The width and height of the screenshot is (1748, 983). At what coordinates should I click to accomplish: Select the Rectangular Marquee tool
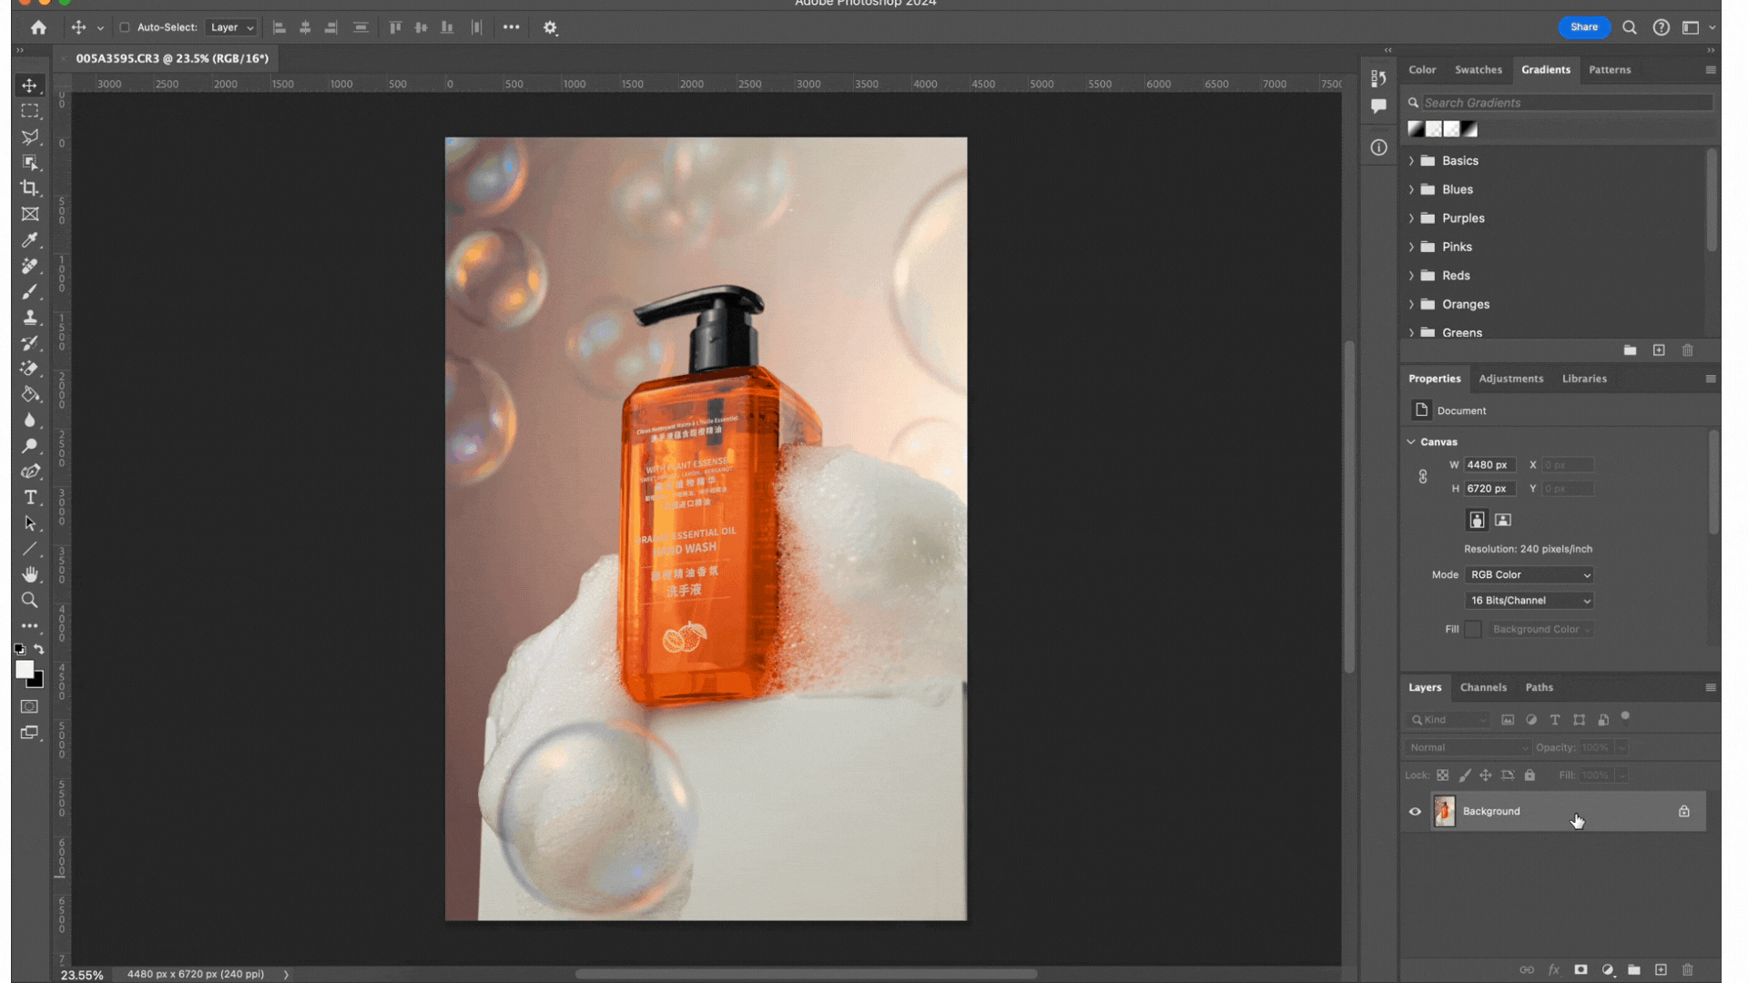pyautogui.click(x=30, y=111)
